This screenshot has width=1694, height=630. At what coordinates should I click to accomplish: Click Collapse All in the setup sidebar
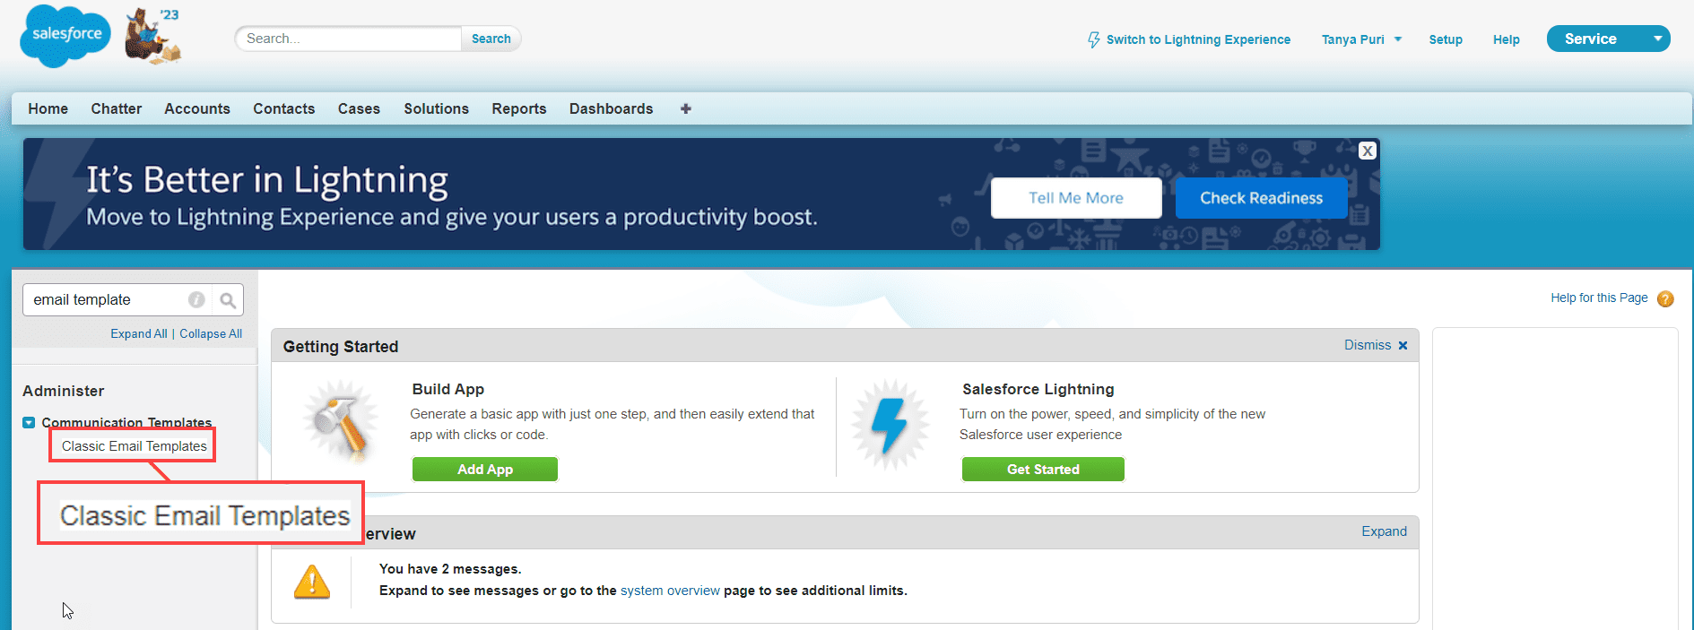(x=211, y=333)
